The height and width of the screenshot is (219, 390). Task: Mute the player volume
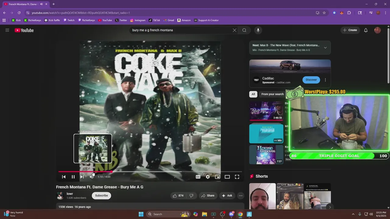coord(91,177)
